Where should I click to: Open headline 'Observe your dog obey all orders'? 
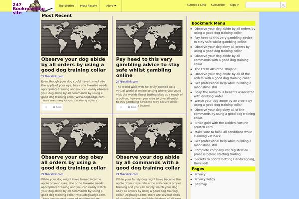(73, 163)
